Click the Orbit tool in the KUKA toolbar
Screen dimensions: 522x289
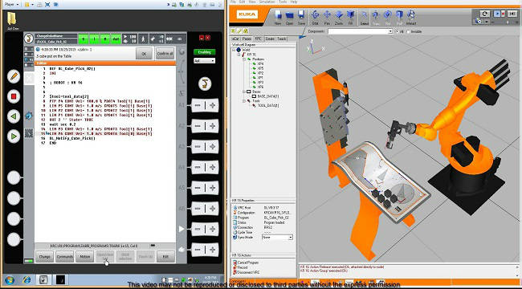(x=315, y=17)
